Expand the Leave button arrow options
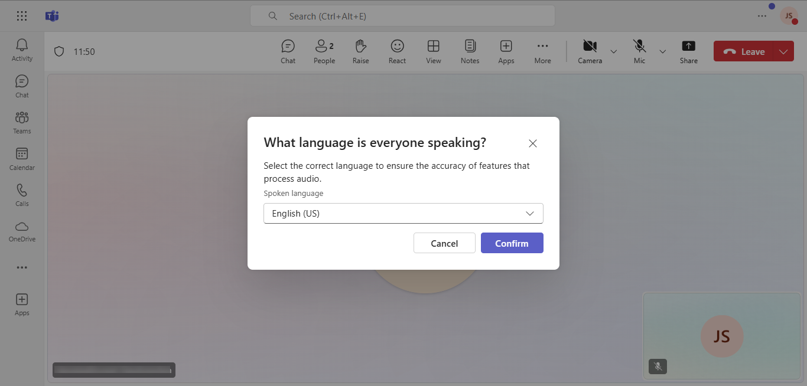Viewport: 807px width, 386px height. click(x=783, y=52)
